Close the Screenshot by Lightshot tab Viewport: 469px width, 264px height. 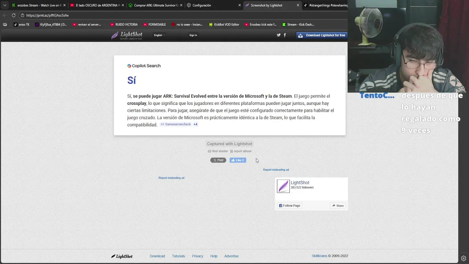coord(298,5)
